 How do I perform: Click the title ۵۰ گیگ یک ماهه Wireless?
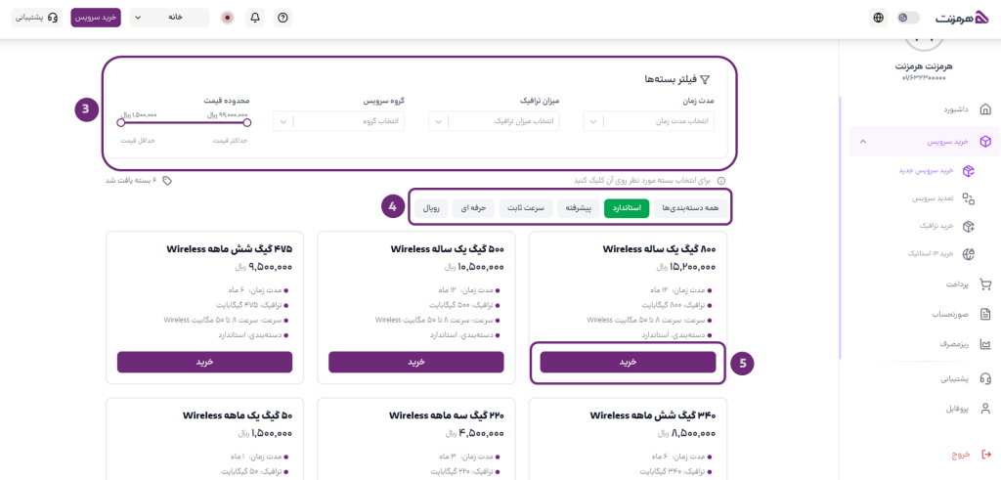238,415
